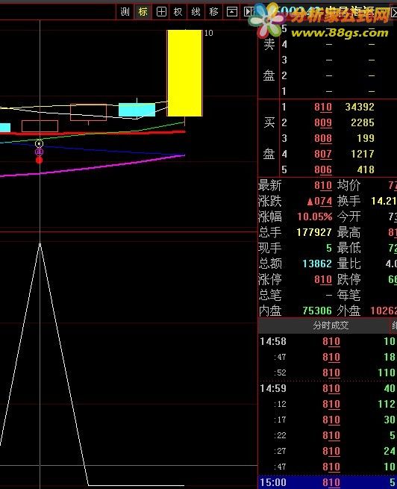The image size is (397, 489).
Task: Select the 14:58 trade row
Action: [x=328, y=341]
